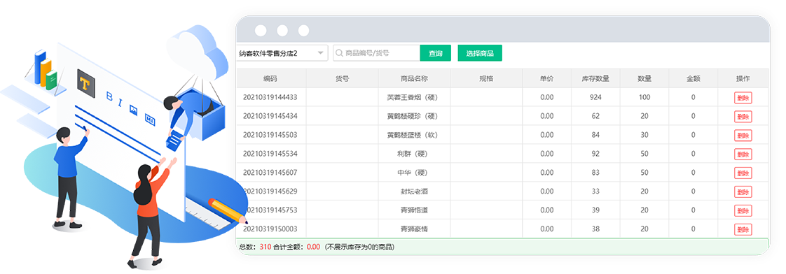786x274 pixels.
Task: Click the 库存数量 column header
Action: (x=595, y=78)
